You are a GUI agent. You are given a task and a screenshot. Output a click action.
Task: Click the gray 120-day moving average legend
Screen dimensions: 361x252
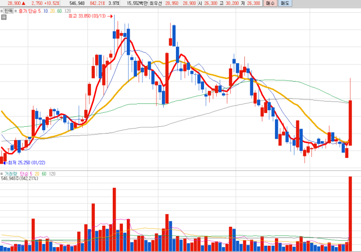68,11
